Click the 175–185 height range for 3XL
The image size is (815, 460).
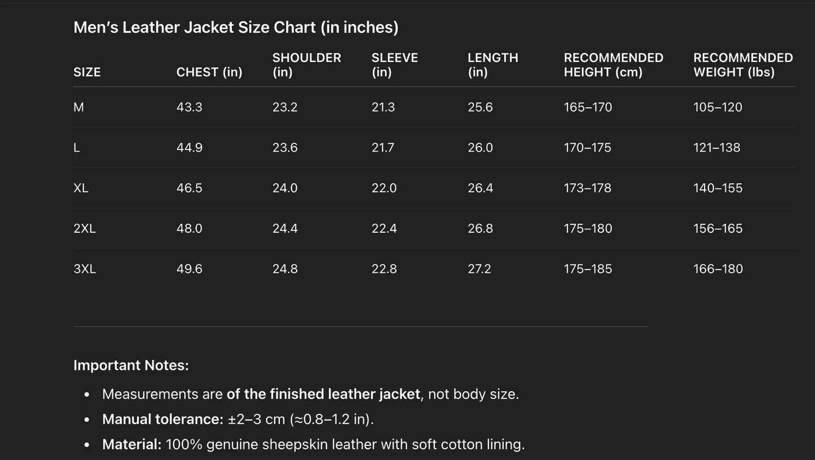click(588, 269)
